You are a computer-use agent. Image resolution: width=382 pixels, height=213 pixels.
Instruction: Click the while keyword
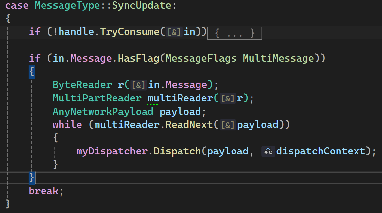pyautogui.click(x=67, y=125)
